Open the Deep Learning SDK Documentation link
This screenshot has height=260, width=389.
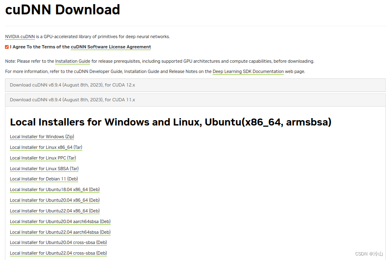tap(248, 71)
